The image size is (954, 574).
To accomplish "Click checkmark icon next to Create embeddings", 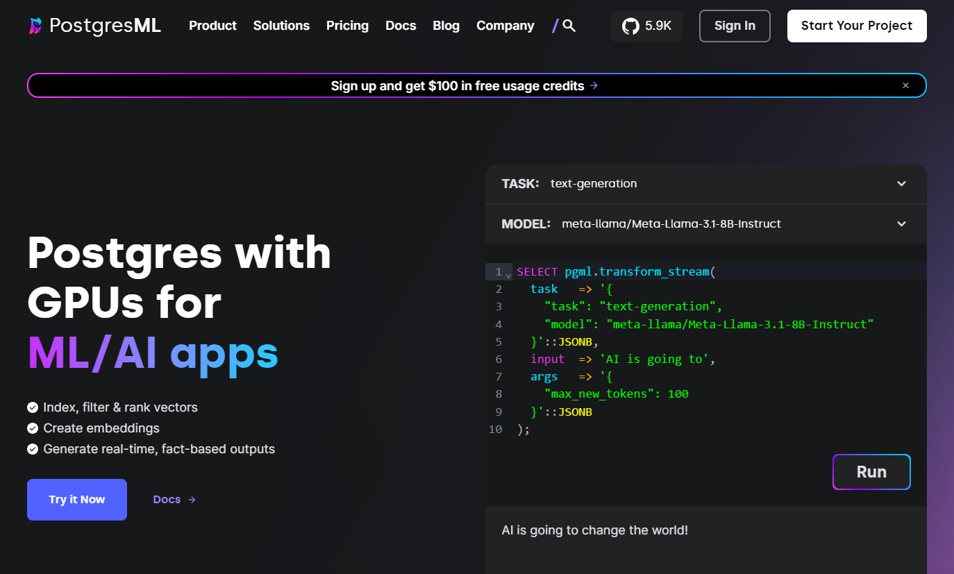I will click(33, 428).
